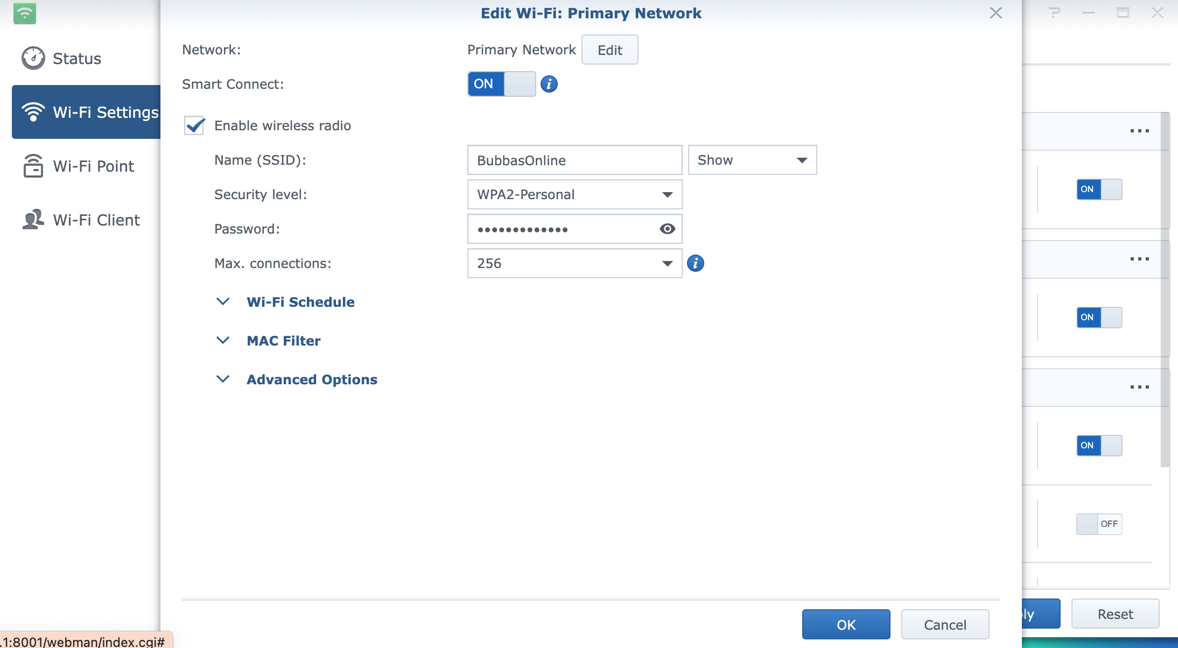Click Max. connections info icon

tap(695, 263)
